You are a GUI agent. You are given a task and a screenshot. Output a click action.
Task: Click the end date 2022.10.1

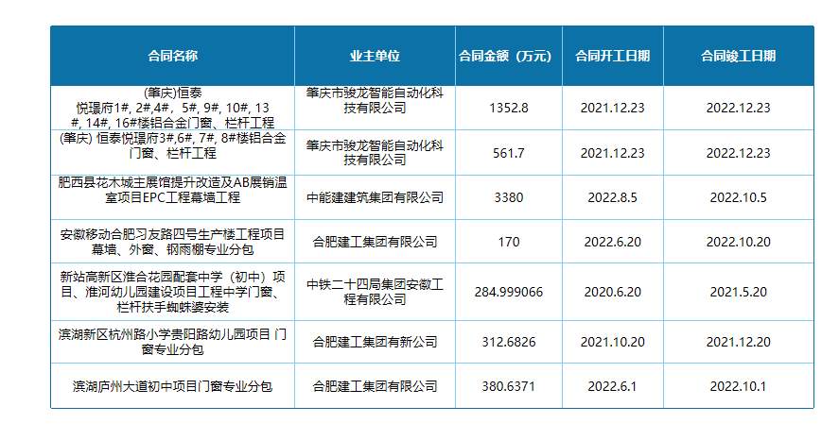(739, 386)
